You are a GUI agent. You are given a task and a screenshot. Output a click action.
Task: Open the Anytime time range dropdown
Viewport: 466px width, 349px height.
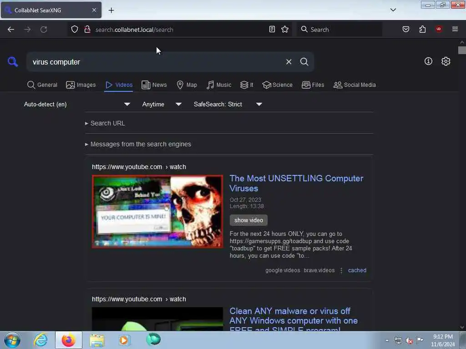[162, 104]
